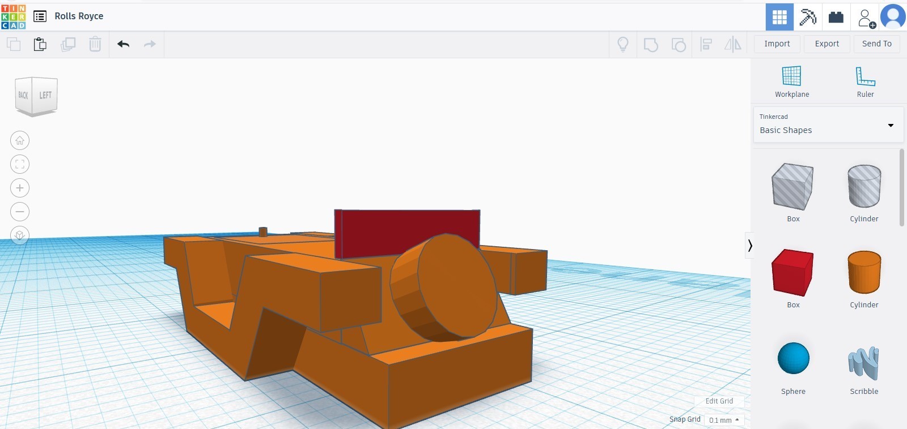Open the Tinkercad home logo

tap(14, 16)
